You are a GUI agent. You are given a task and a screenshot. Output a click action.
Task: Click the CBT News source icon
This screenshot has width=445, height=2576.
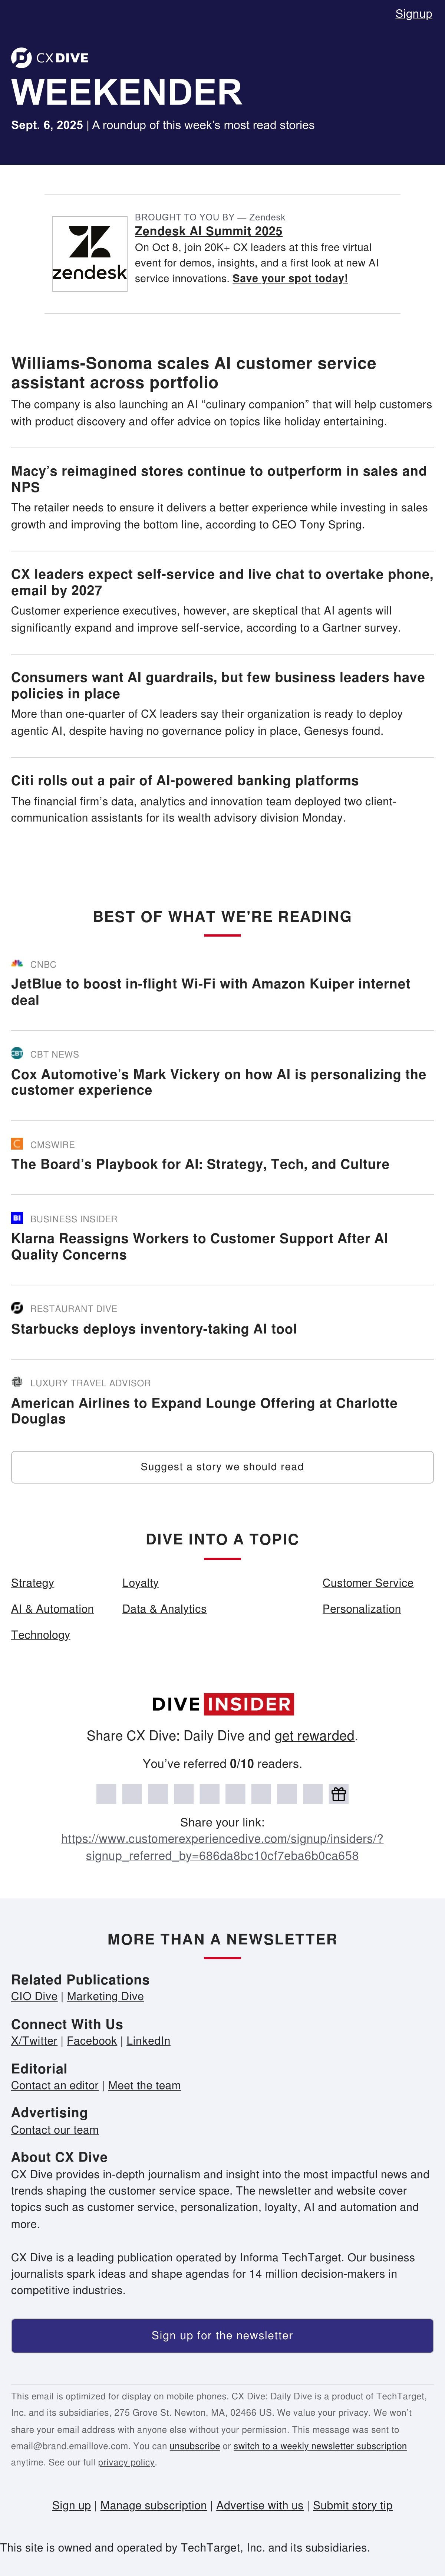[17, 1053]
